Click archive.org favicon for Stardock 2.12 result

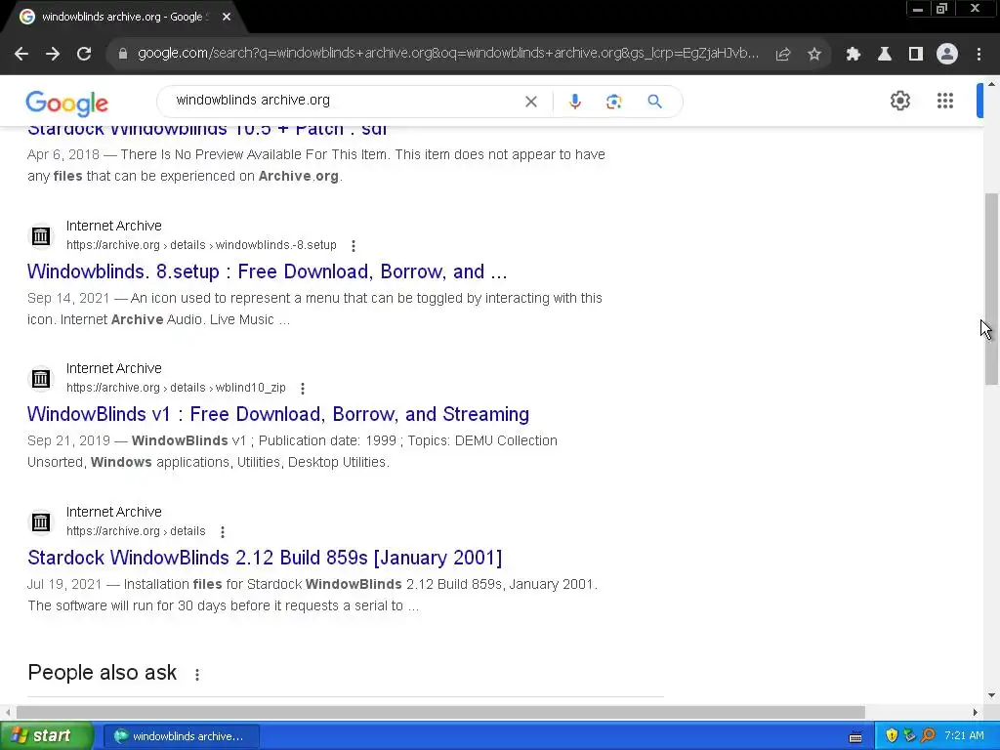41,522
